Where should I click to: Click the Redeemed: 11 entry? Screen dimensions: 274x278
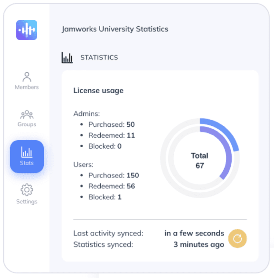[112, 135]
